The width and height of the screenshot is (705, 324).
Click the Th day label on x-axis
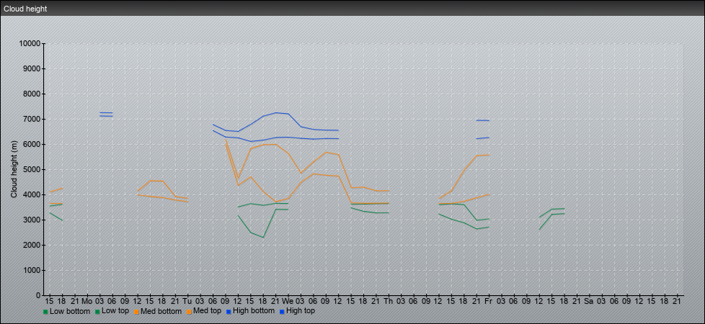[x=388, y=302]
